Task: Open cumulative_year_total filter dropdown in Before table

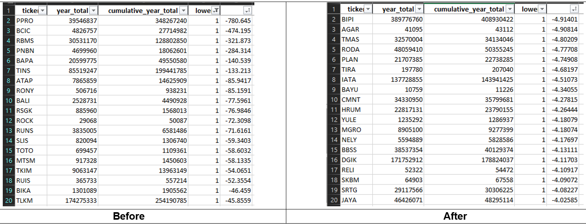Action: pyautogui.click(x=184, y=11)
